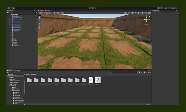The height and width of the screenshot is (112, 186).
Task: Expand the Characters folder in tree
Action: [x=11, y=89]
